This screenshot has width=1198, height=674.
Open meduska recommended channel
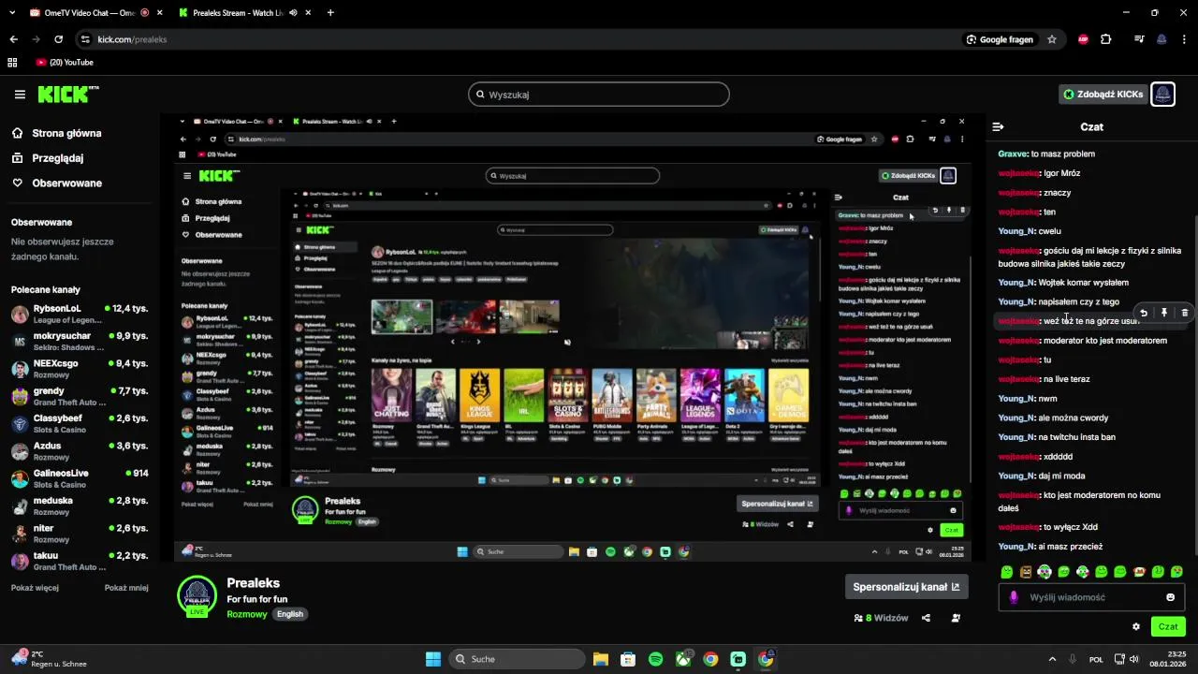(80, 506)
